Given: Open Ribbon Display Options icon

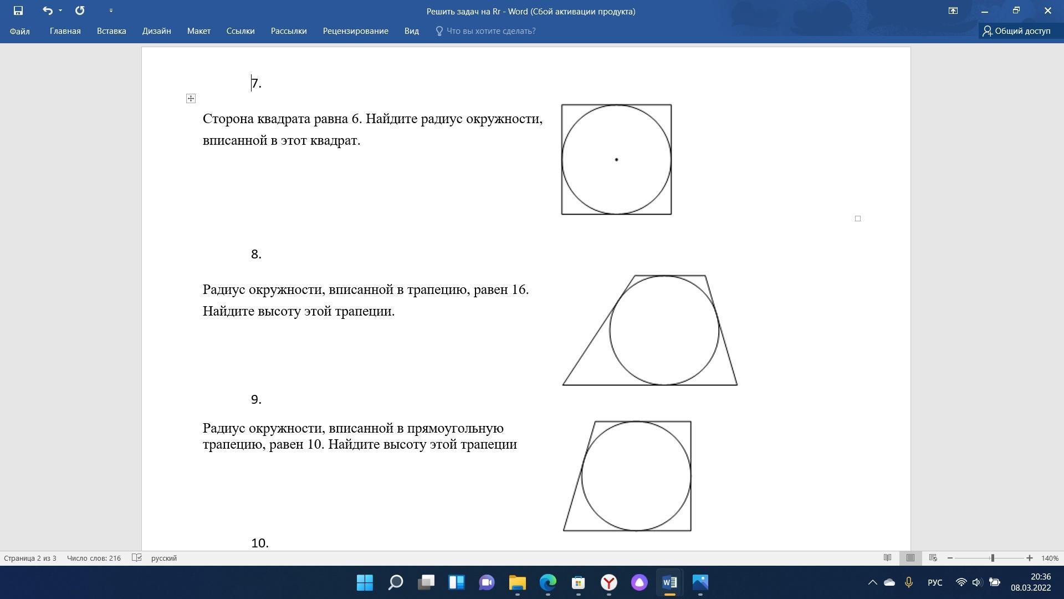Looking at the screenshot, I should pos(953,11).
